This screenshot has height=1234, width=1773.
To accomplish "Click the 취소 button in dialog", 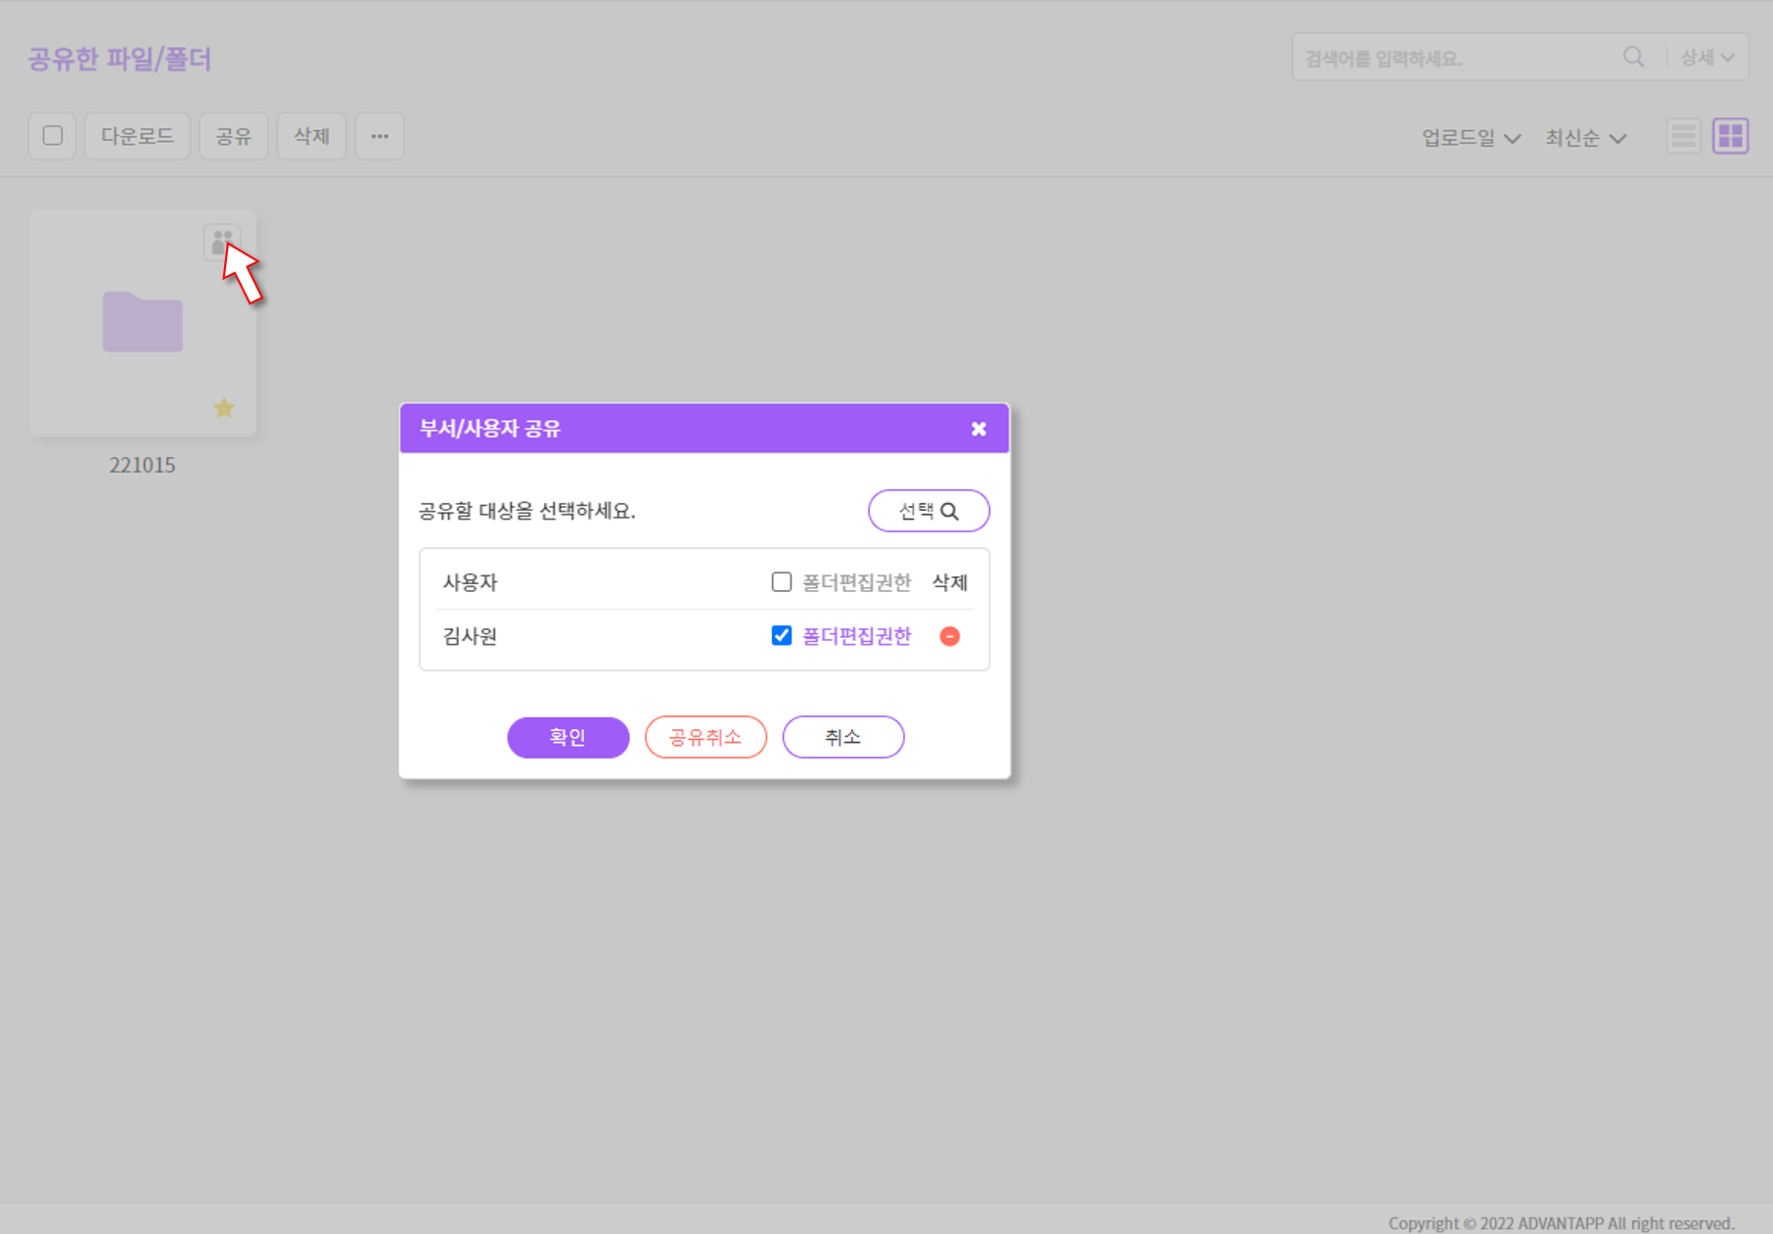I will point(843,737).
